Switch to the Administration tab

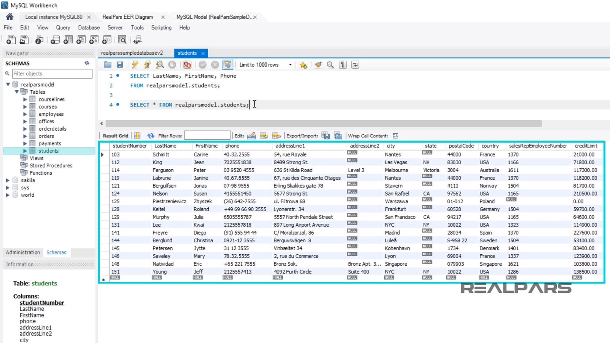[x=23, y=252]
